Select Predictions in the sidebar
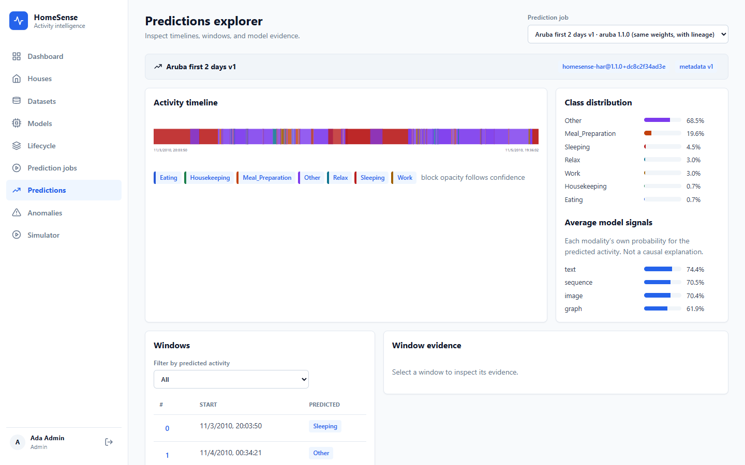The image size is (745, 465). 64,190
